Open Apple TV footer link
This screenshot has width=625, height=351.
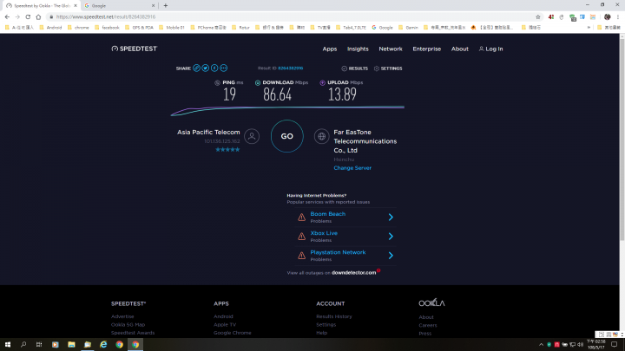[x=225, y=325]
